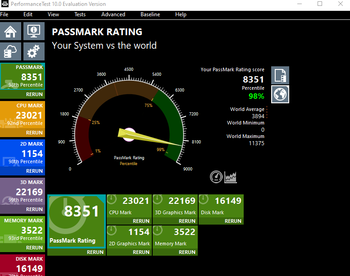
Task: Click the 75% marker on the gauge
Action: pos(149,105)
